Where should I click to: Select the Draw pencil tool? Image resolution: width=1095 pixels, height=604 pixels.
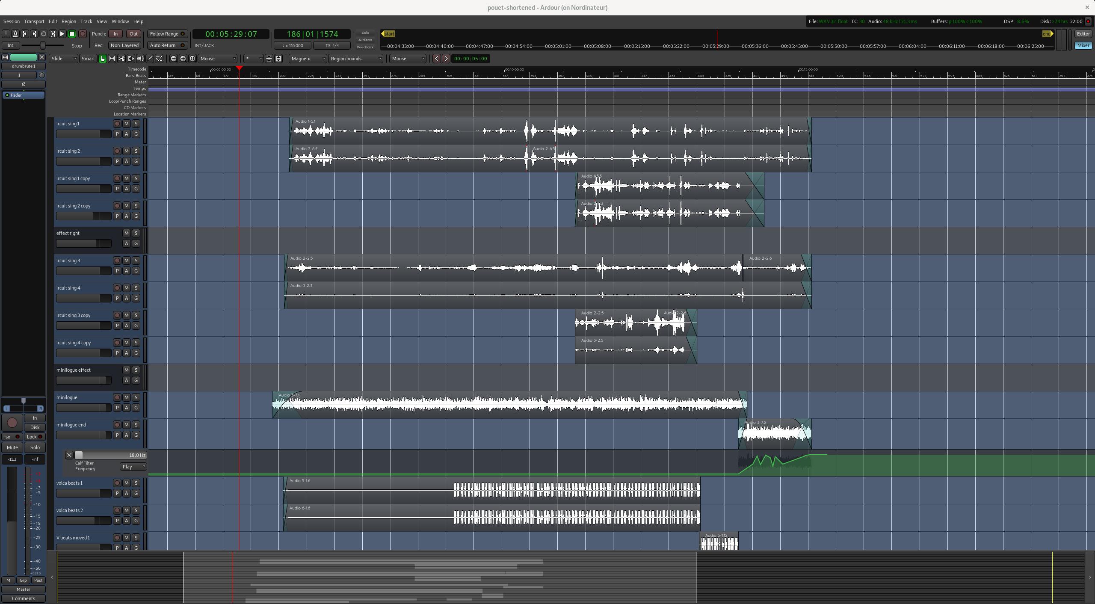150,59
